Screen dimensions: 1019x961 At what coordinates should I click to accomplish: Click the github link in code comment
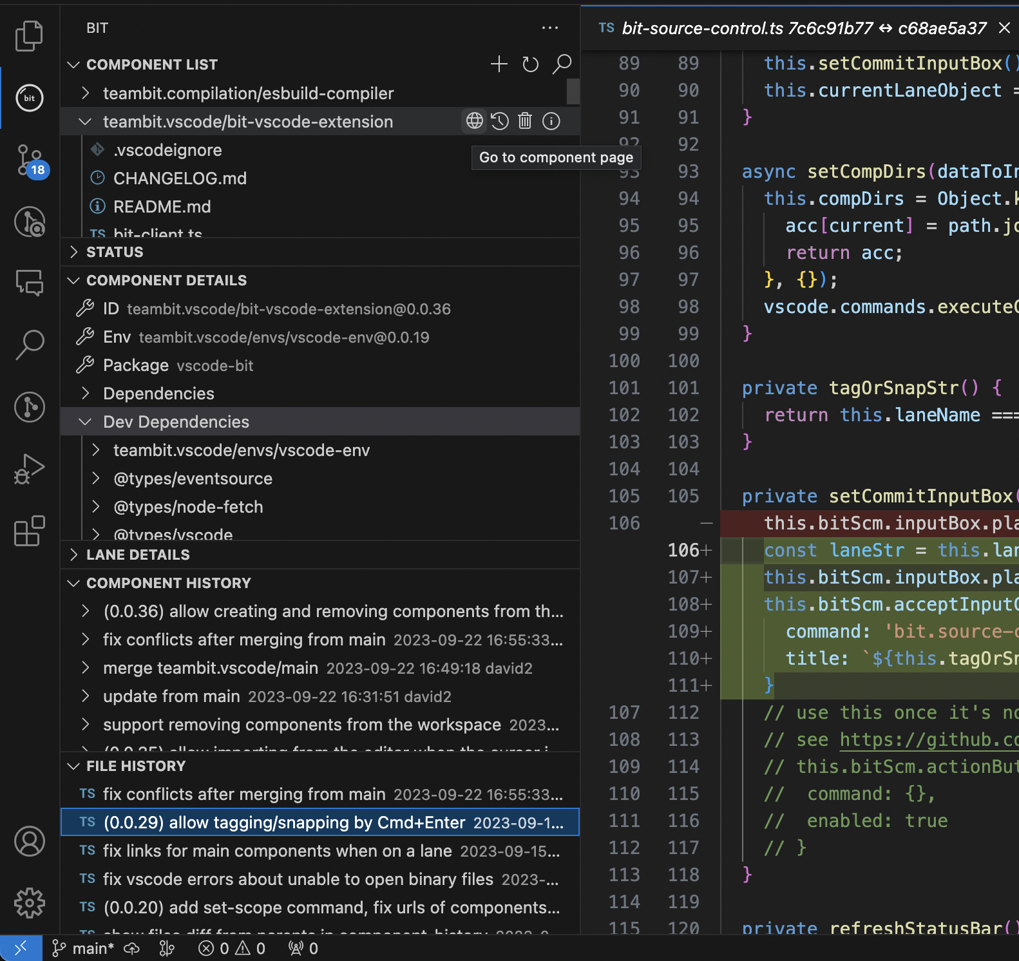tap(929, 739)
